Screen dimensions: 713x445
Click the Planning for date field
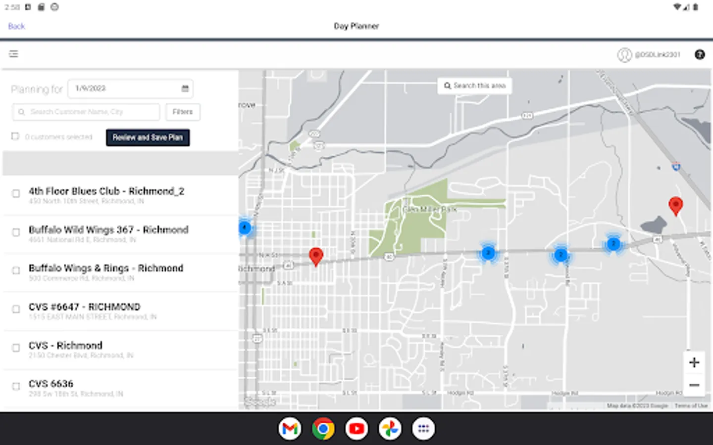tap(130, 89)
